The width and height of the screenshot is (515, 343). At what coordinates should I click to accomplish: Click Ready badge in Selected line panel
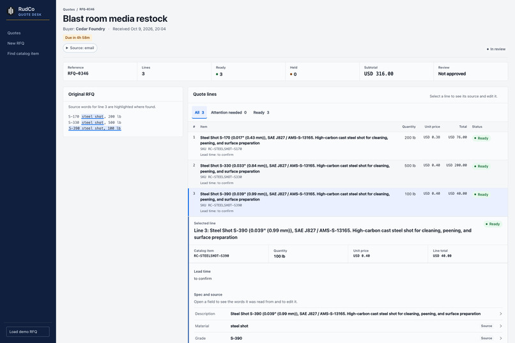(493, 224)
